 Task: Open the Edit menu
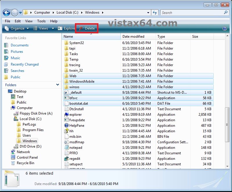click(18, 21)
